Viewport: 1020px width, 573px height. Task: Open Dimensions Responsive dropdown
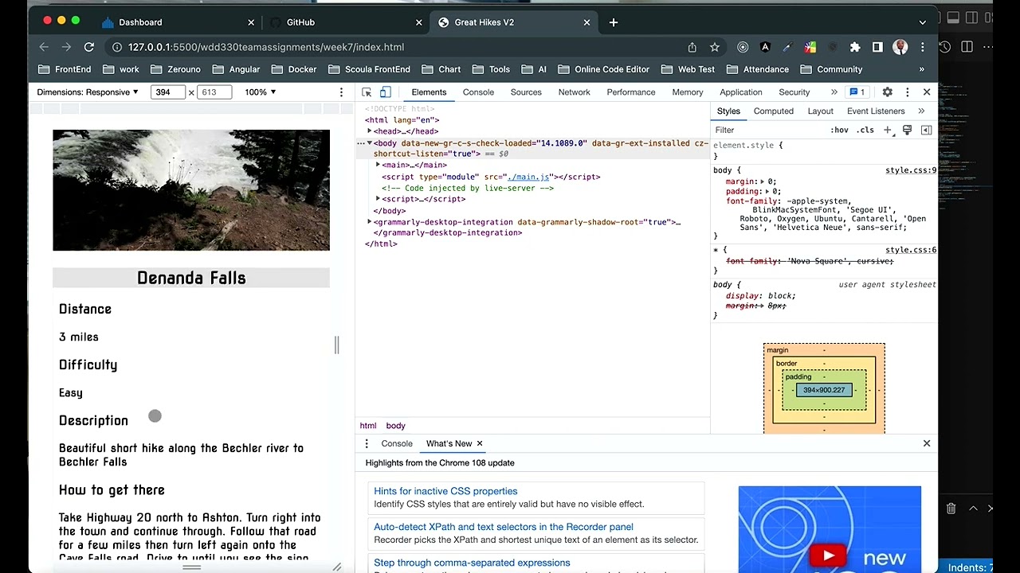click(88, 92)
